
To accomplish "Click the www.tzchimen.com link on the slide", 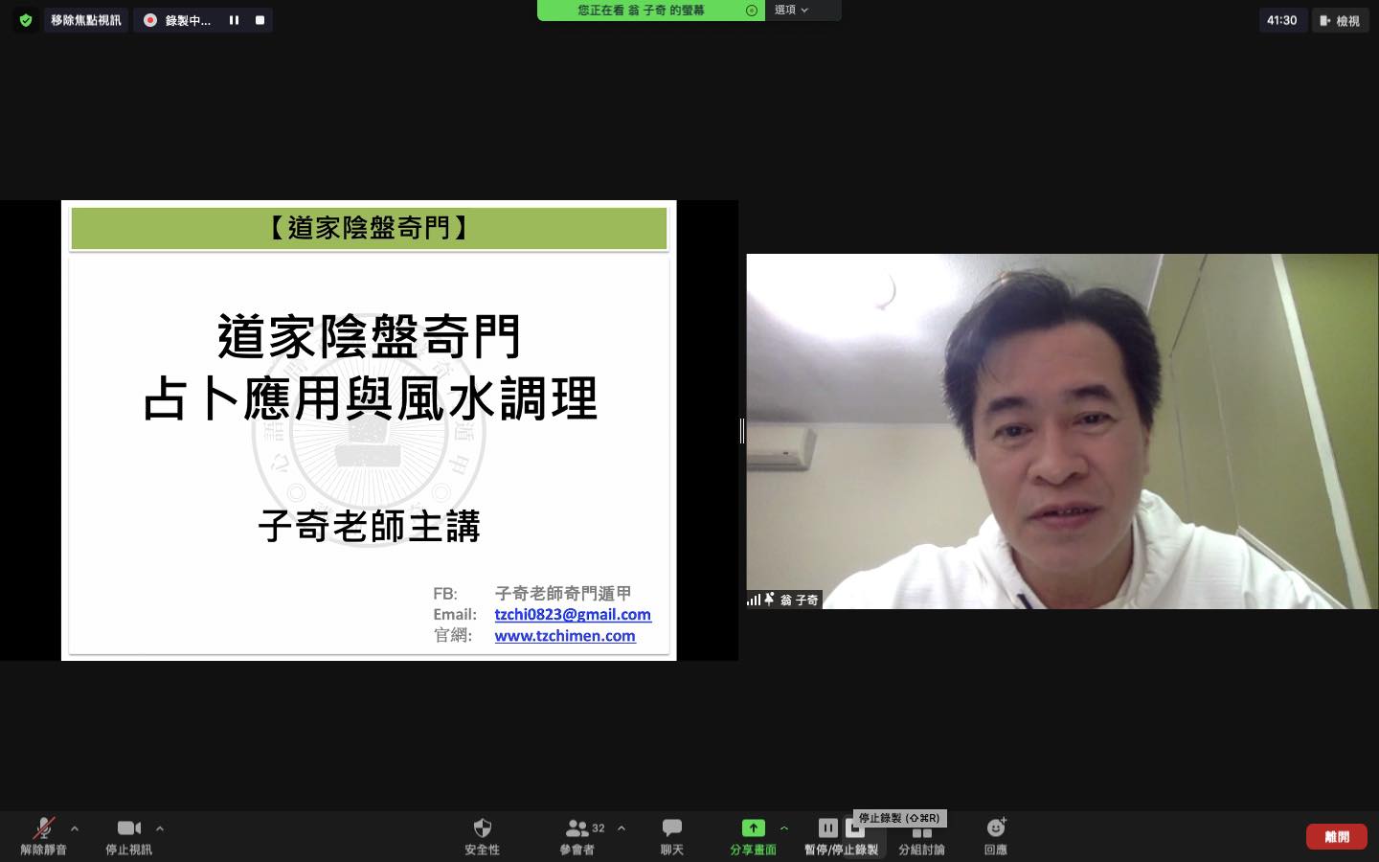I will pos(564,636).
